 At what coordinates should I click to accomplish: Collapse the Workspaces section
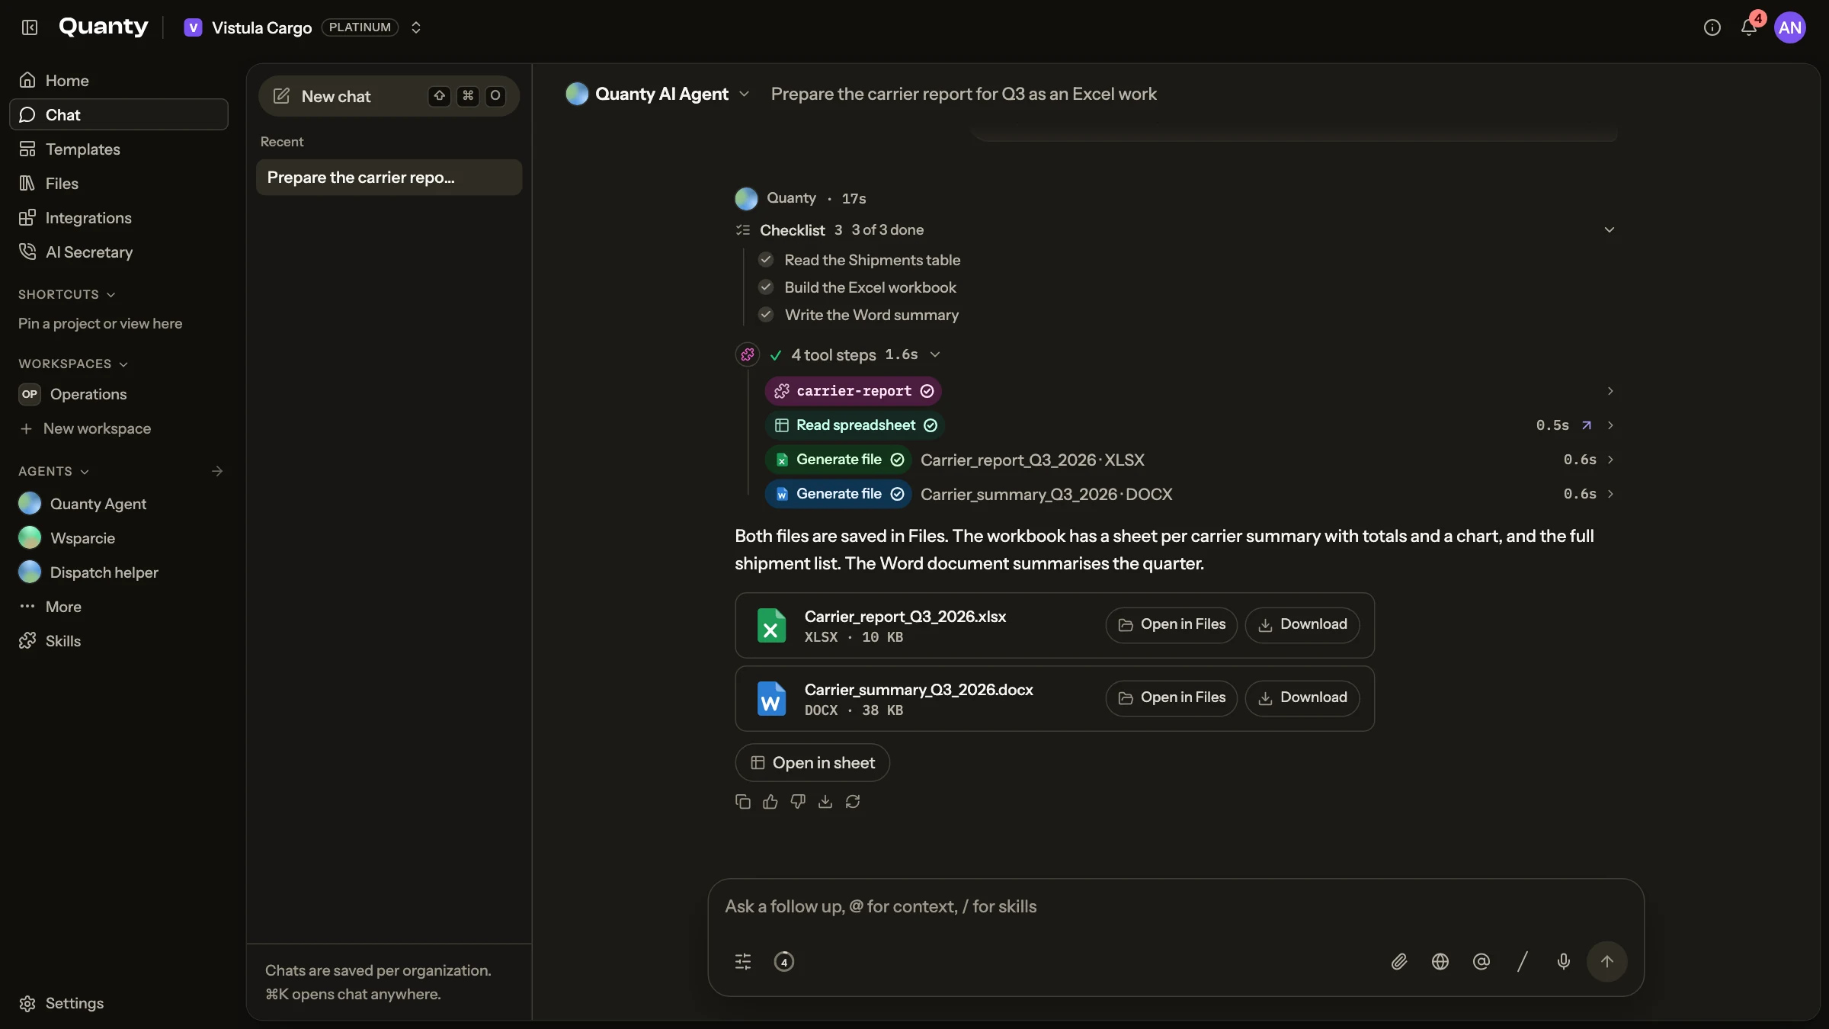click(73, 364)
